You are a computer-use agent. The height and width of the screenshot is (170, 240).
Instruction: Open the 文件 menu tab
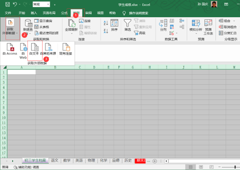(x=8, y=13)
